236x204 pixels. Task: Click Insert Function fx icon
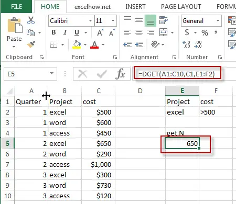click(x=120, y=74)
